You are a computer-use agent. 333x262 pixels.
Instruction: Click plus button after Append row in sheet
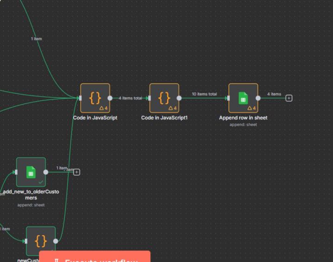coord(289,98)
